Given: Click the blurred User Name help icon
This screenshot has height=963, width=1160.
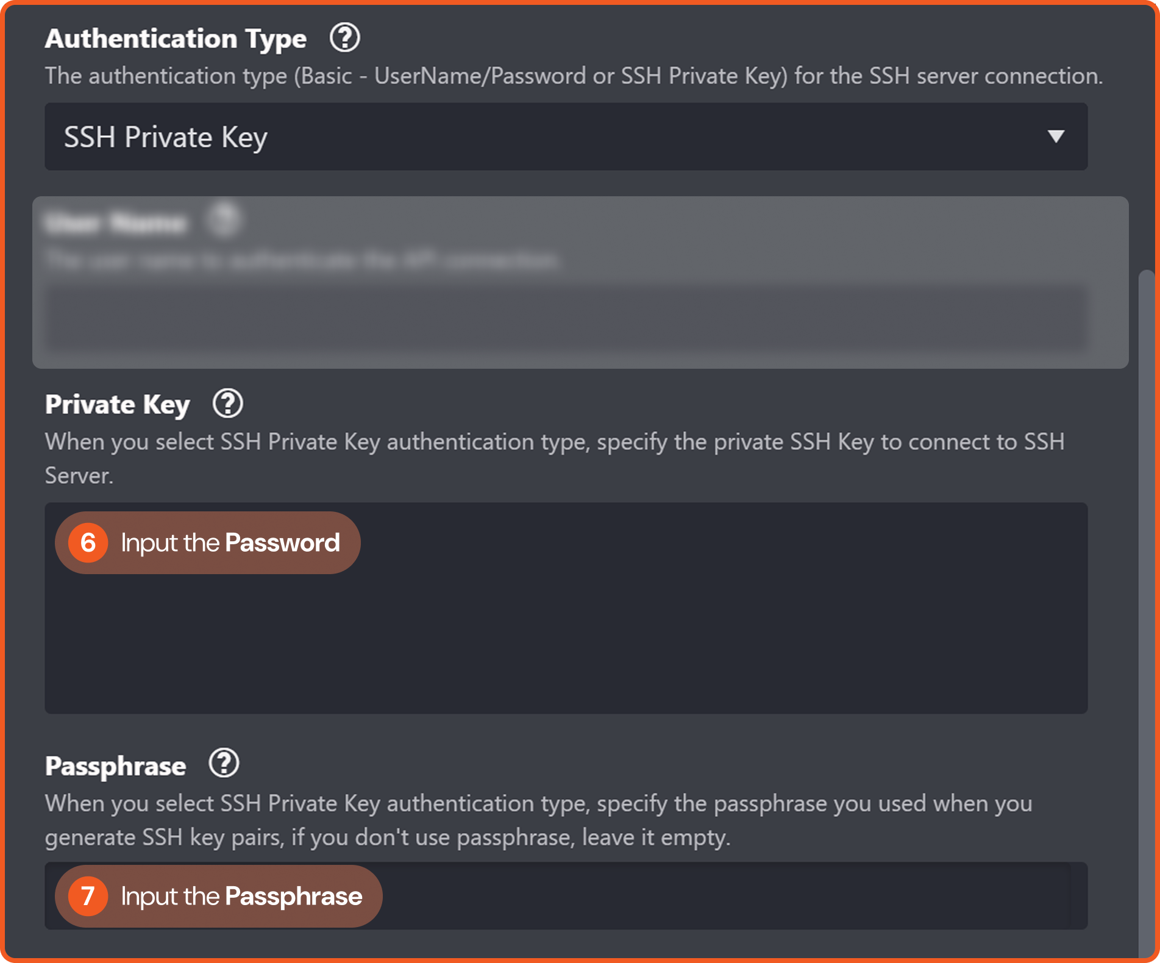Looking at the screenshot, I should 224,219.
